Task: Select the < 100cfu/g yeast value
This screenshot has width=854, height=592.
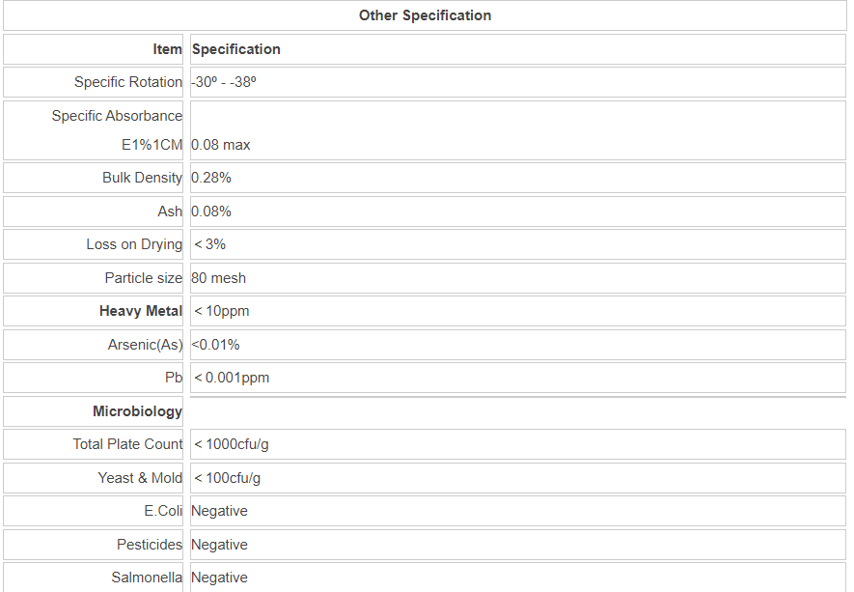Action: (x=228, y=478)
